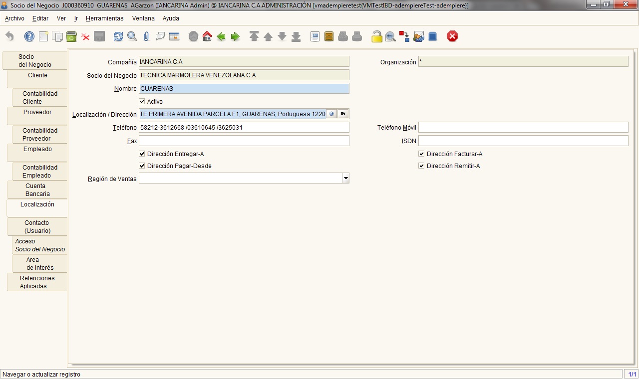Click the Teléfono Móvil input field

[523, 127]
